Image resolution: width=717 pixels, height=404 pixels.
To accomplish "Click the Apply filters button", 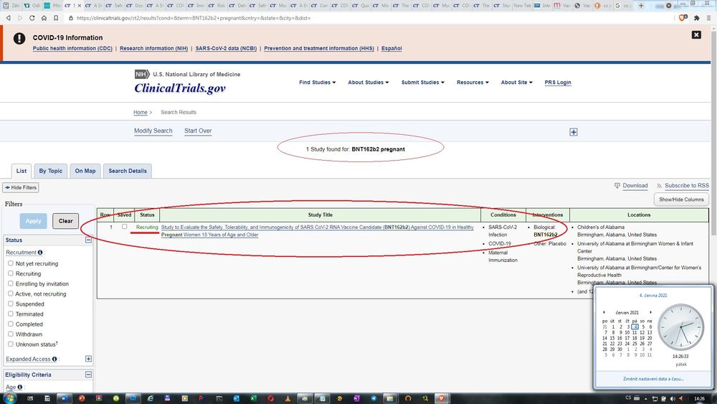I will (x=34, y=221).
